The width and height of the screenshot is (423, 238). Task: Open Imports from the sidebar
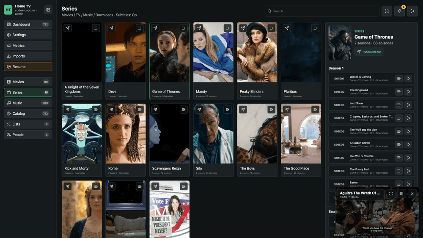coord(28,56)
